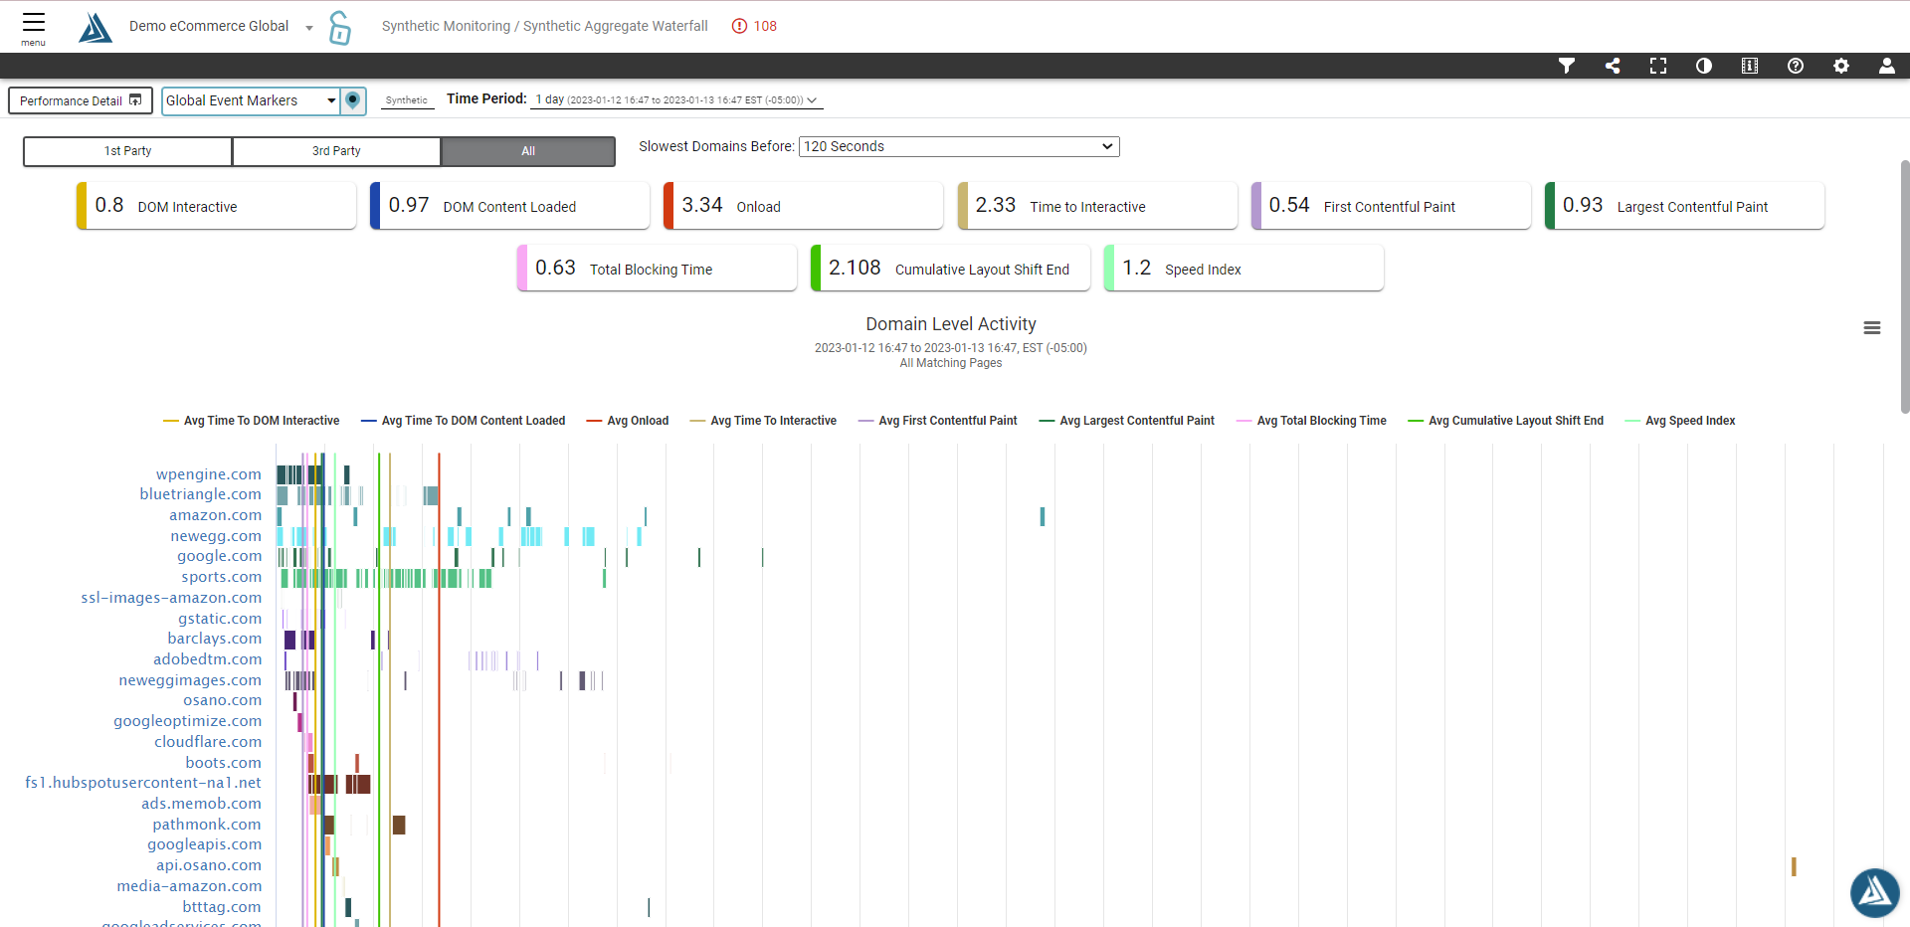Click Performance Detail export icon
The image size is (1910, 927).
click(x=135, y=100)
